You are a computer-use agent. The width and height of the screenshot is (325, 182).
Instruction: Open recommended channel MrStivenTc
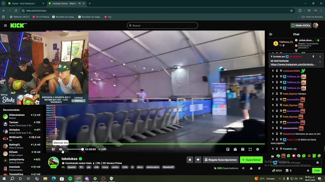coord(22,139)
